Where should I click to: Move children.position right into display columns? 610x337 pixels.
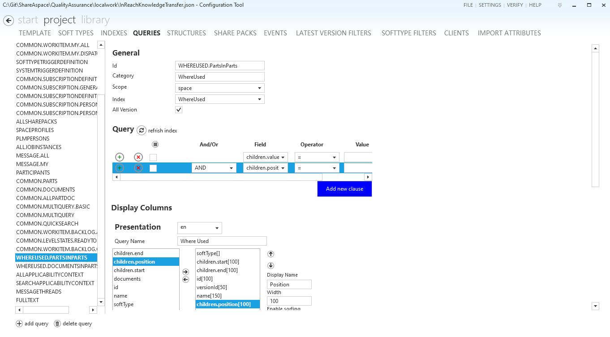[185, 271]
